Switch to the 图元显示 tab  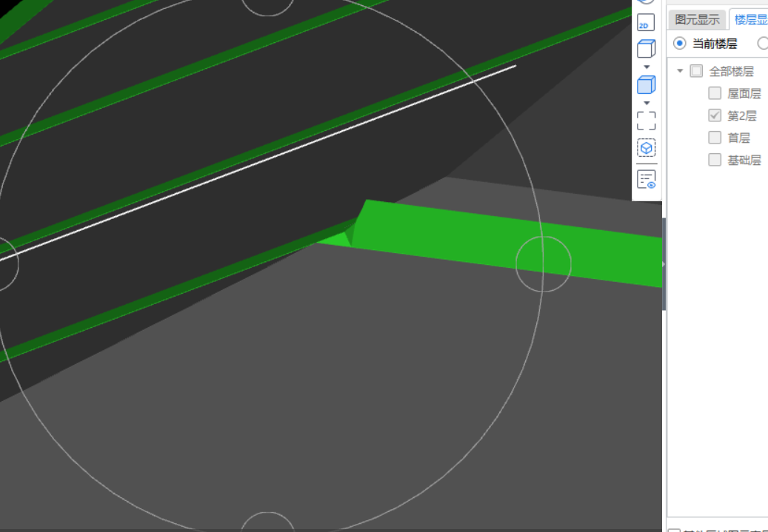697,19
